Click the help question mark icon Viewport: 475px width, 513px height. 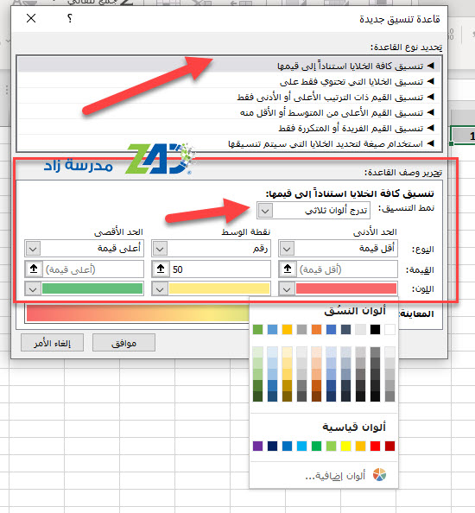69,18
